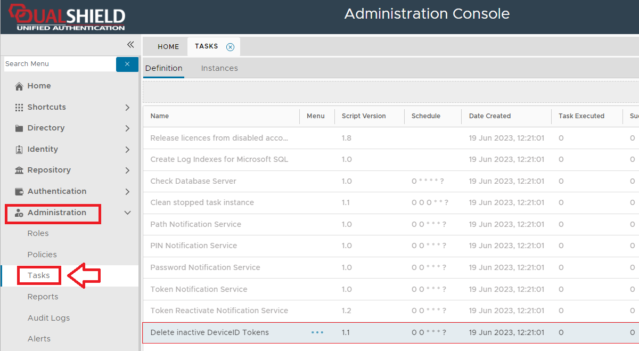Viewport: 639px width, 351px height.
Task: Close the TASKS tab
Action: 230,47
